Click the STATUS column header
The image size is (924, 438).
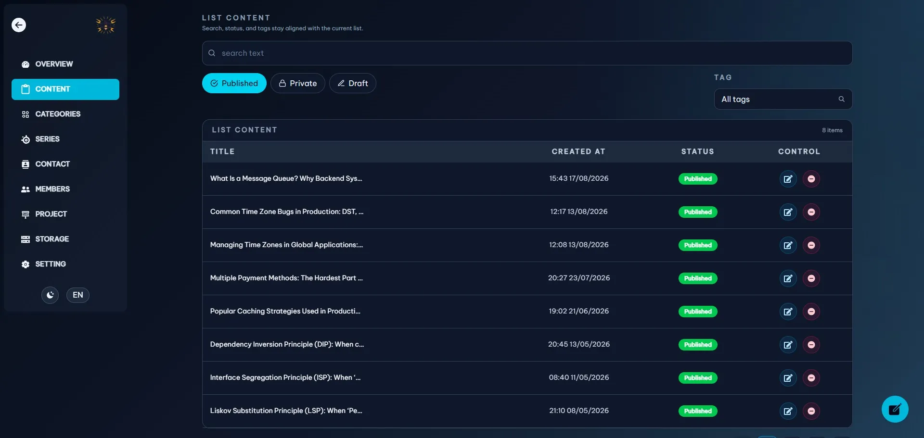coord(698,152)
